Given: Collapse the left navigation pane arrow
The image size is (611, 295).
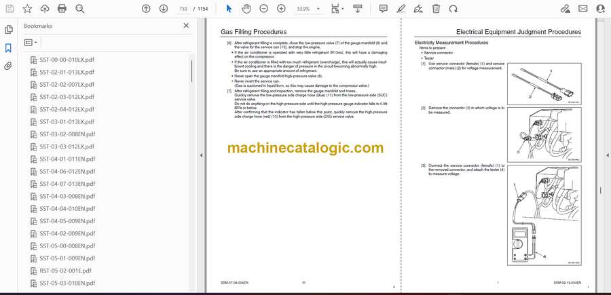Looking at the screenshot, I should click(201, 155).
